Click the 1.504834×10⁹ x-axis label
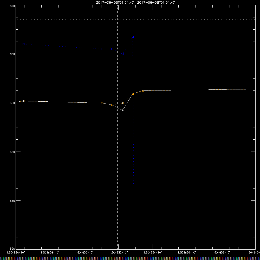This screenshot has height=260, width=260. (153, 252)
